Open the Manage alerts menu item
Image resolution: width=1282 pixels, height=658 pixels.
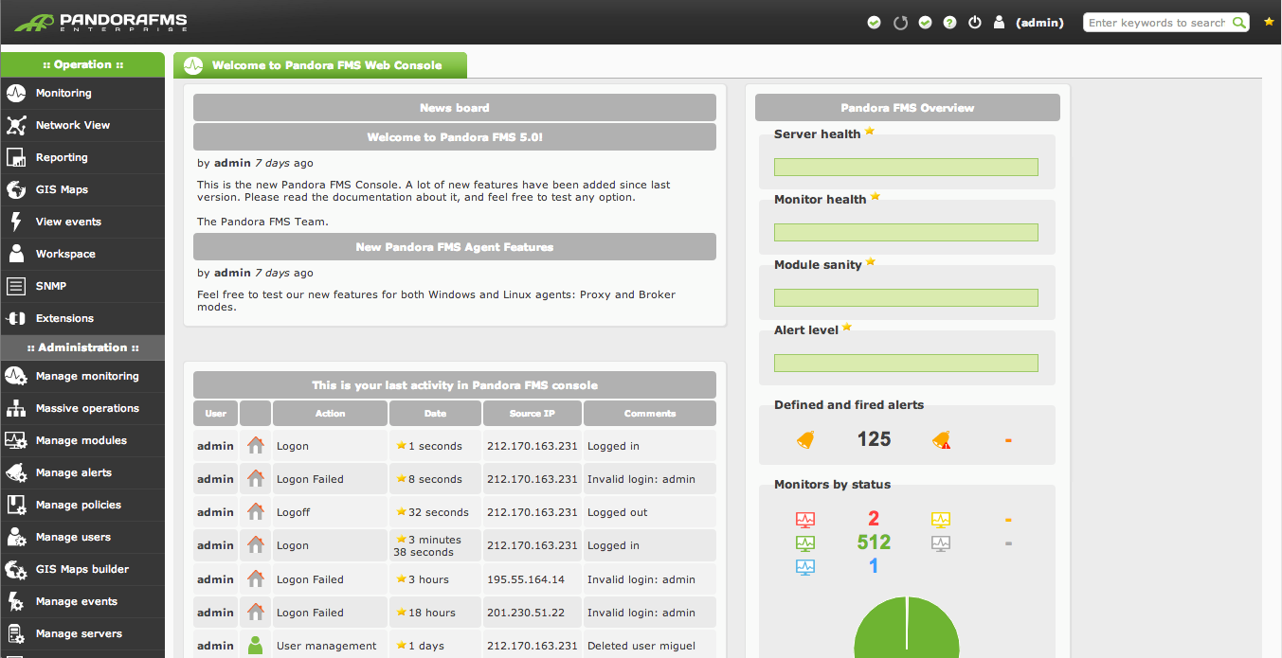coord(82,472)
